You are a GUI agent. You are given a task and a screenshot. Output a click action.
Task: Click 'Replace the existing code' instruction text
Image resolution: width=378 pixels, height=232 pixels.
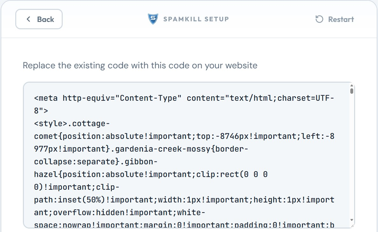pyautogui.click(x=140, y=65)
